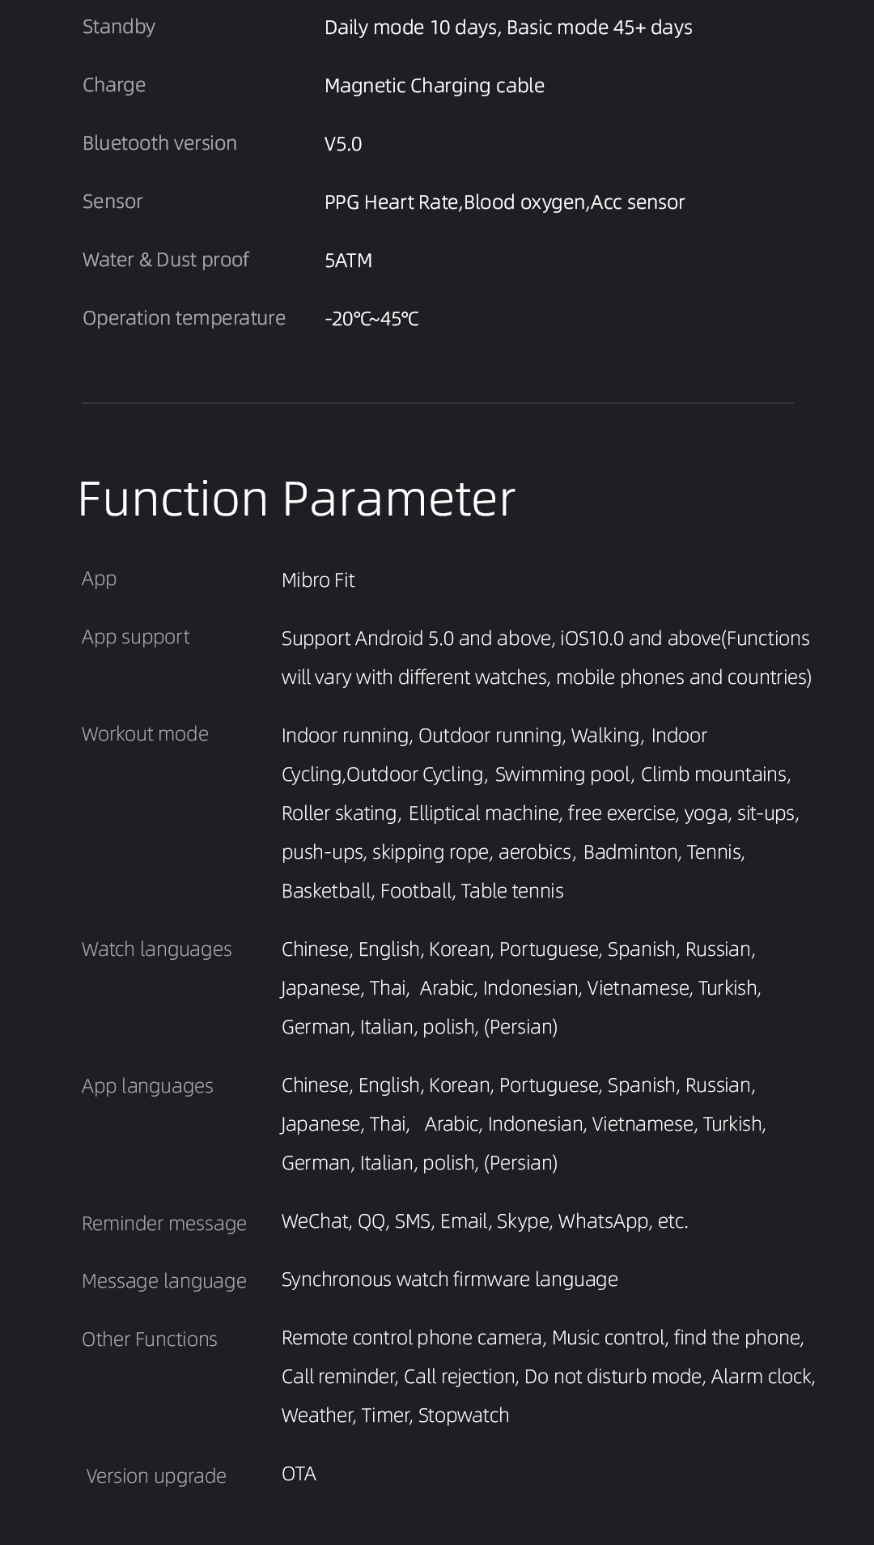Screen dimensions: 874x1545
Task: Click the Magnetic Charging cable text
Action: 435,86
